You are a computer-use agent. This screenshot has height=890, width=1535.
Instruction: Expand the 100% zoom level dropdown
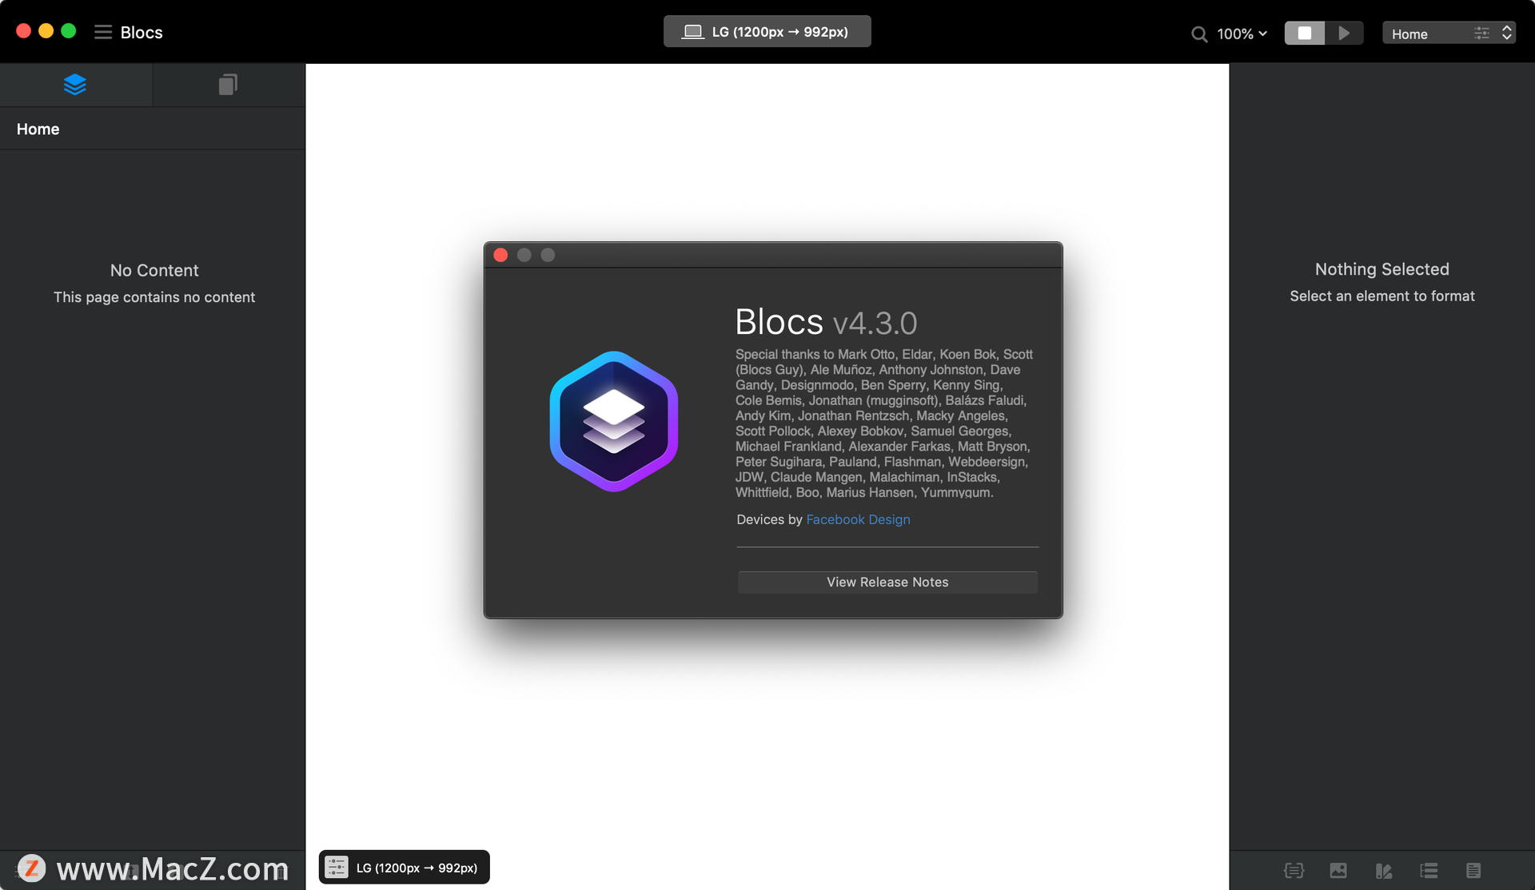pyautogui.click(x=1242, y=34)
